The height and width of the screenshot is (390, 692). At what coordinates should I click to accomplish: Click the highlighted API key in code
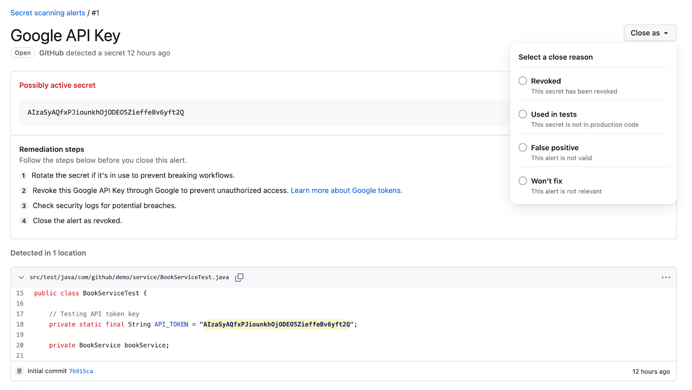(276, 325)
